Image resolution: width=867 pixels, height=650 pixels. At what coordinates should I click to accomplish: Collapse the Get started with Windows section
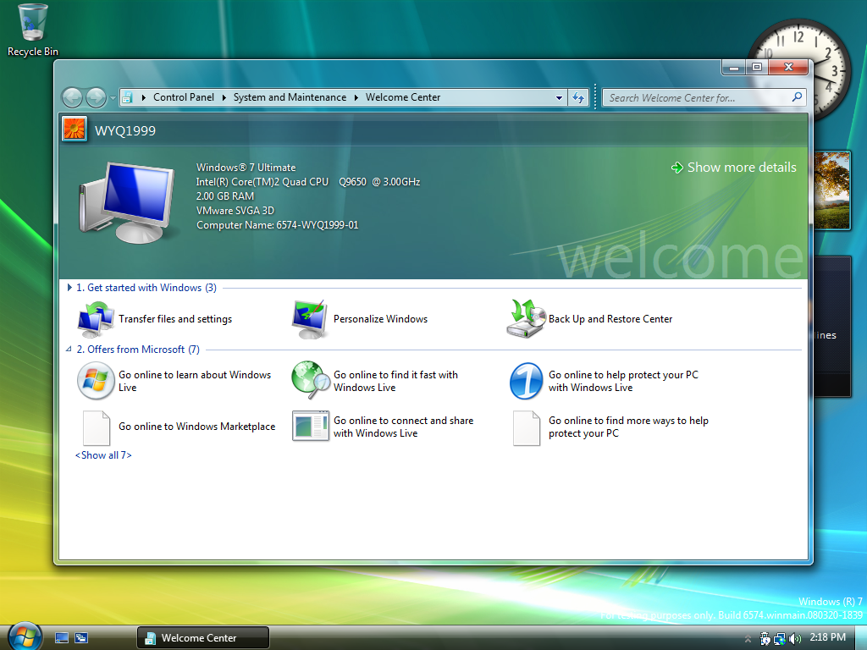69,288
